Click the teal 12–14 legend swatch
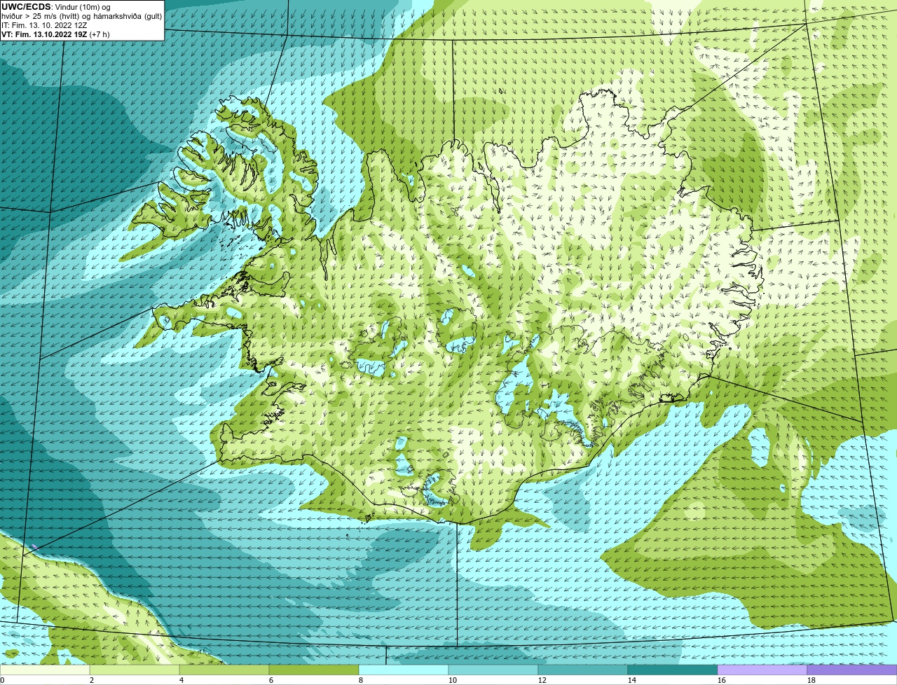The width and height of the screenshot is (897, 685). [583, 670]
